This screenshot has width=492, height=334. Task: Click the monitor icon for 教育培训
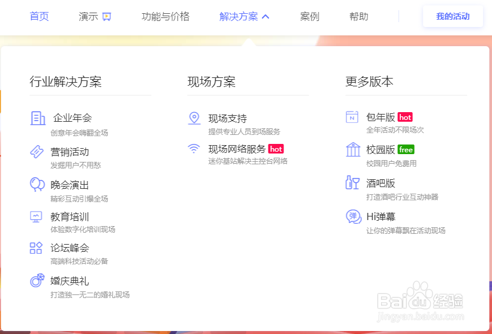(36, 216)
